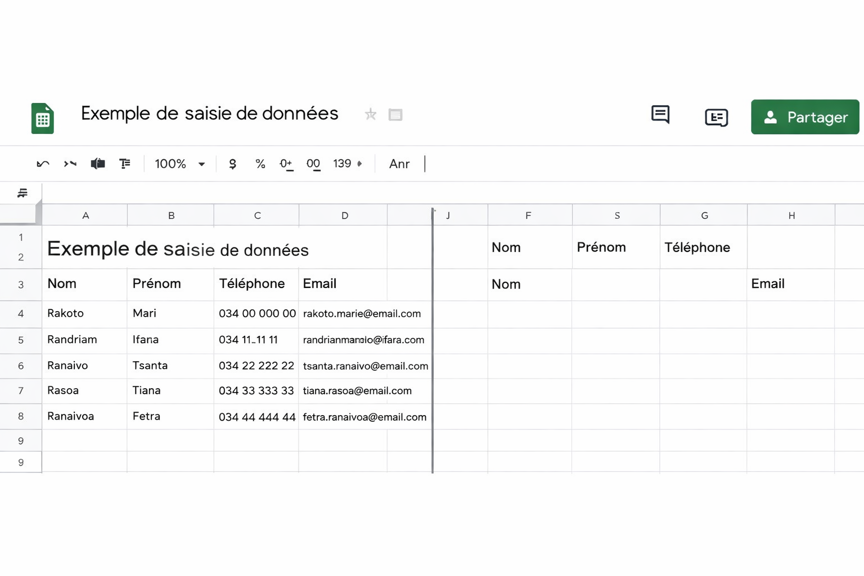The image size is (864, 576).
Task: Open the Anr font selector
Action: (399, 164)
